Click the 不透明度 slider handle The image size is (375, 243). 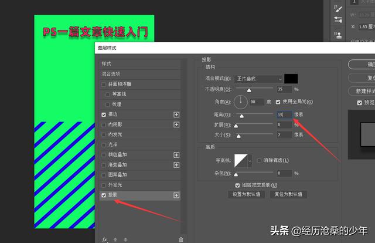point(249,90)
